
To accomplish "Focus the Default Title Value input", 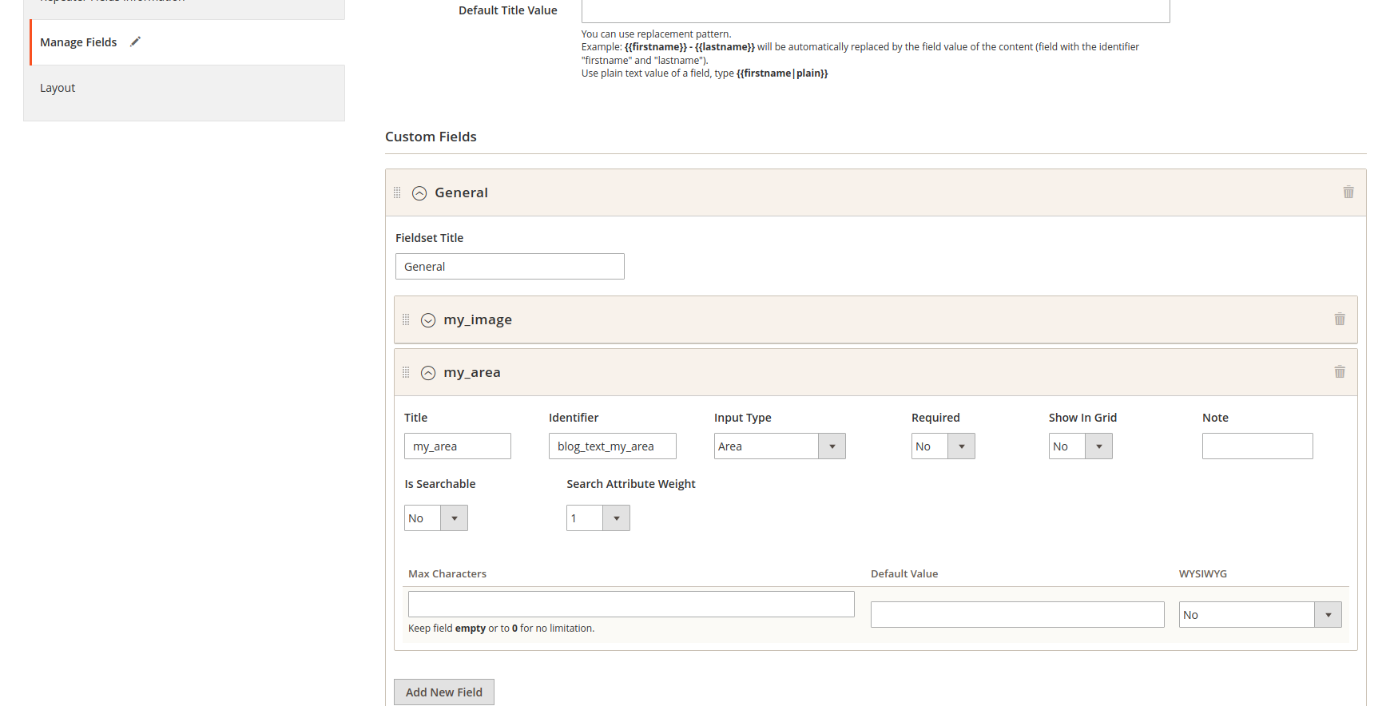I will point(876,10).
